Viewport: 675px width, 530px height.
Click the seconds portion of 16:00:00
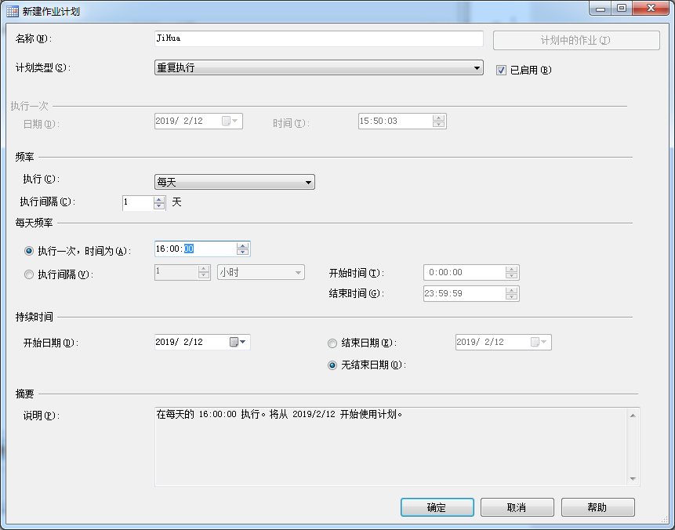189,249
